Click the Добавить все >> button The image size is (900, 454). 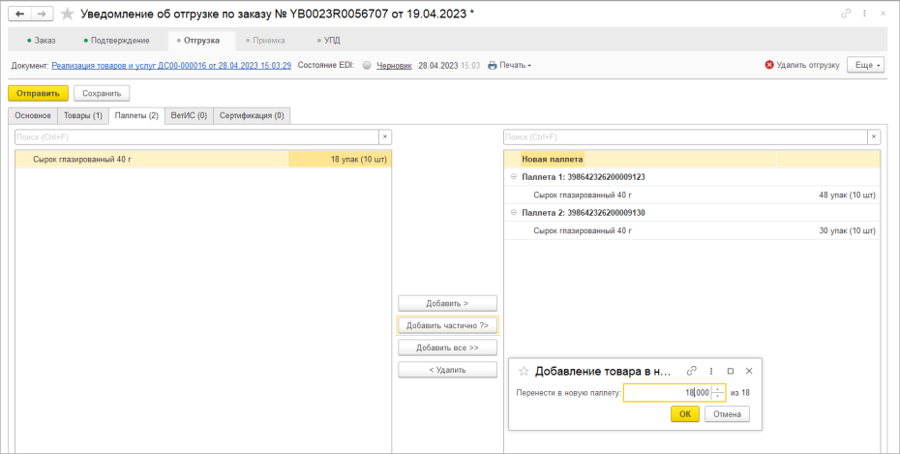448,348
